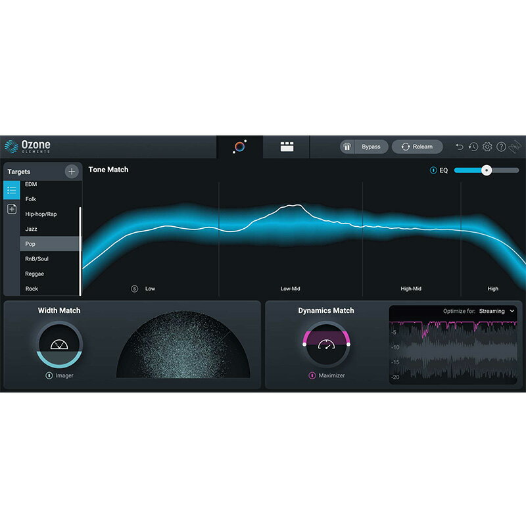
Task: Click the Tone Match curve display
Action: click(304, 239)
